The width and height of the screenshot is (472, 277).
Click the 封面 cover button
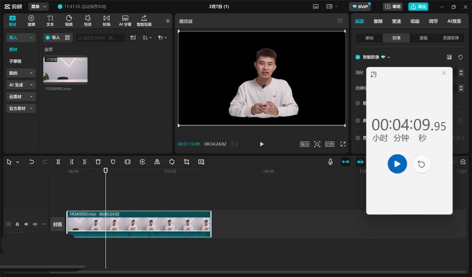pos(57,224)
